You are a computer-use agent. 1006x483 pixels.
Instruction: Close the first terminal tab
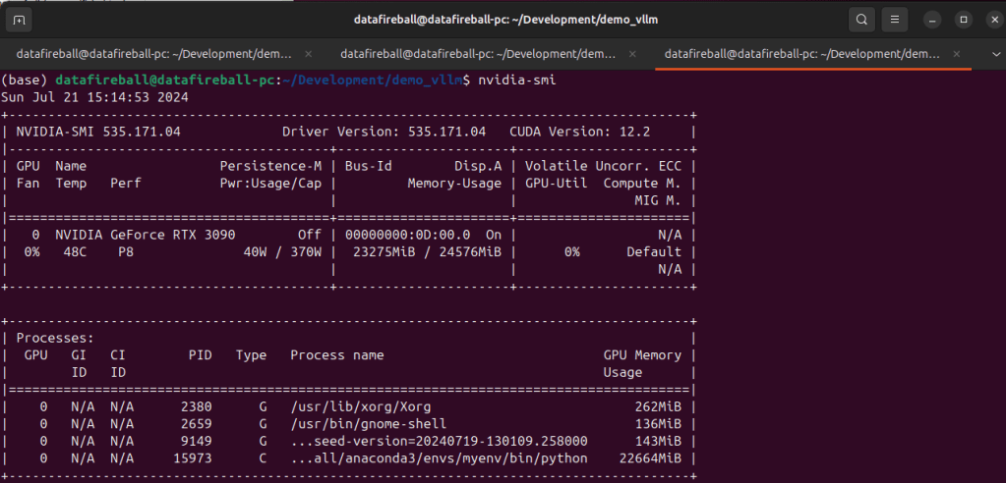309,54
